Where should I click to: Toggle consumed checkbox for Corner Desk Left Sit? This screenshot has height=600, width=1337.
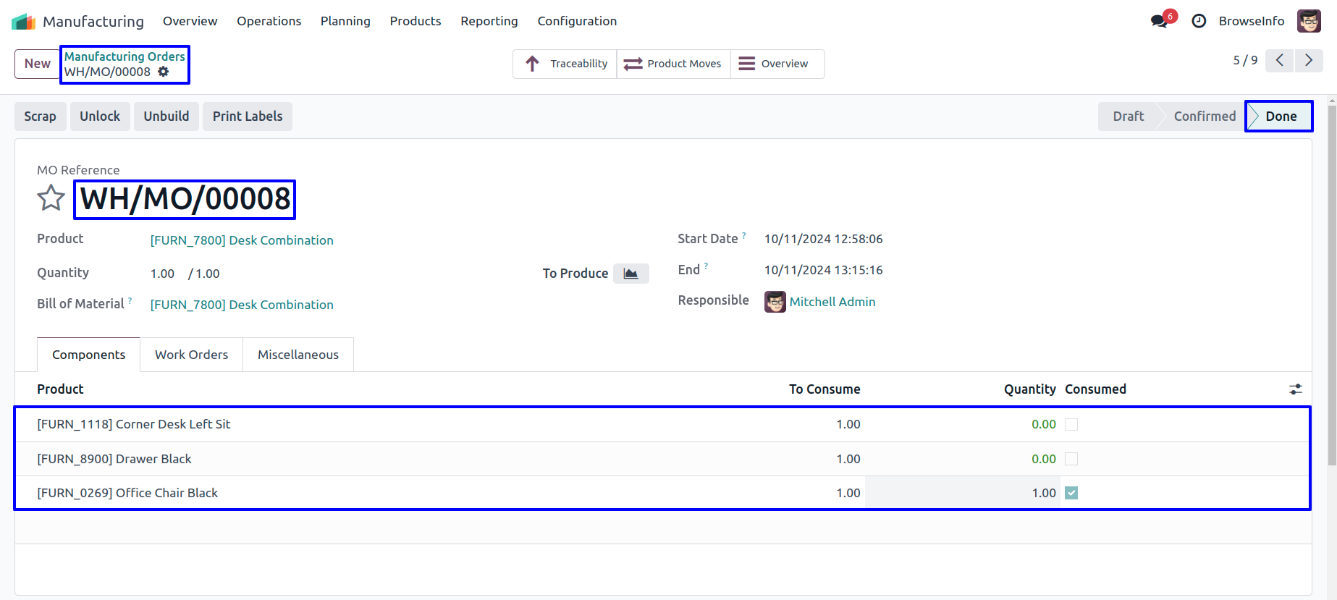tap(1071, 425)
